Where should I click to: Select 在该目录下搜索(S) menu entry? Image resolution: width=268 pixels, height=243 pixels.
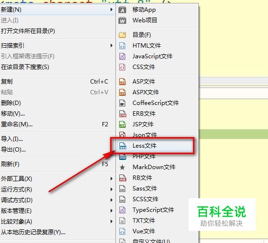[57, 67]
